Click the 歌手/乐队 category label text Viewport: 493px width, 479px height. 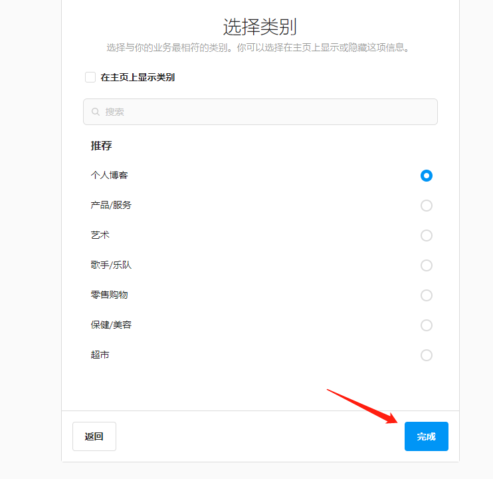pyautogui.click(x=112, y=265)
